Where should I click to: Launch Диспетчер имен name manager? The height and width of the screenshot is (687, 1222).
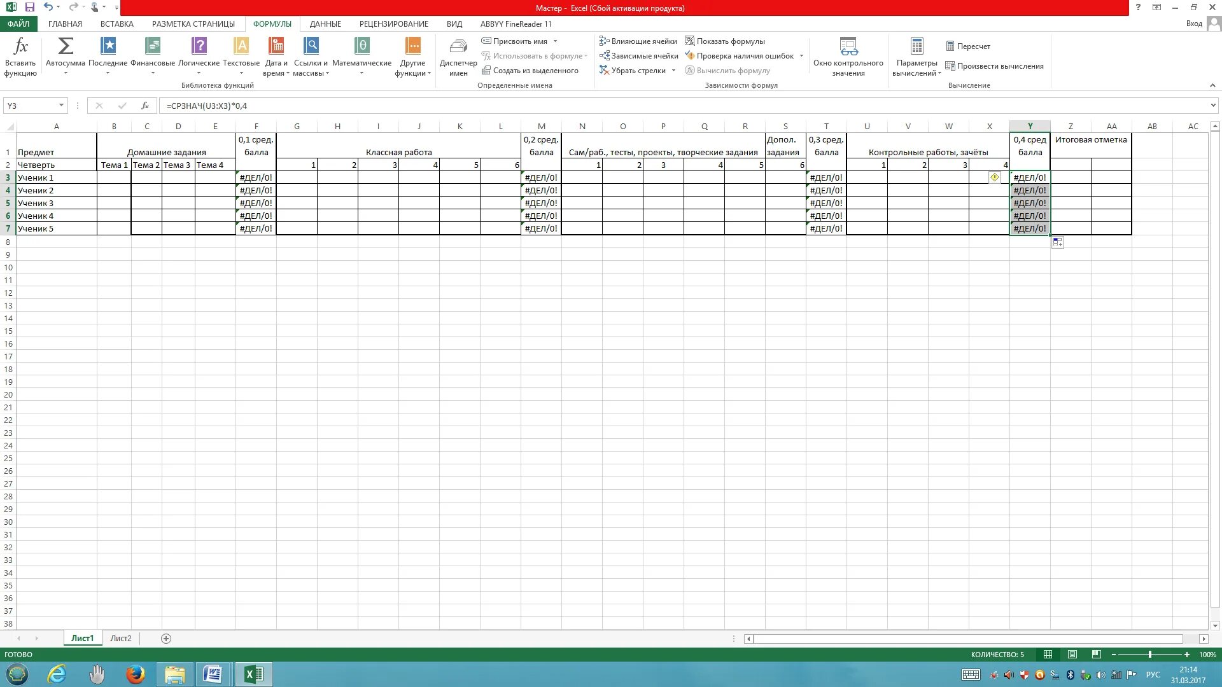click(458, 57)
